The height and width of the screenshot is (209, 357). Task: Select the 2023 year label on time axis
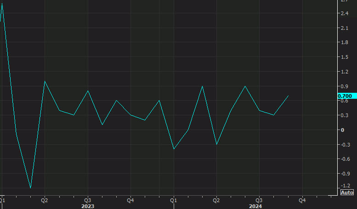pos(87,206)
